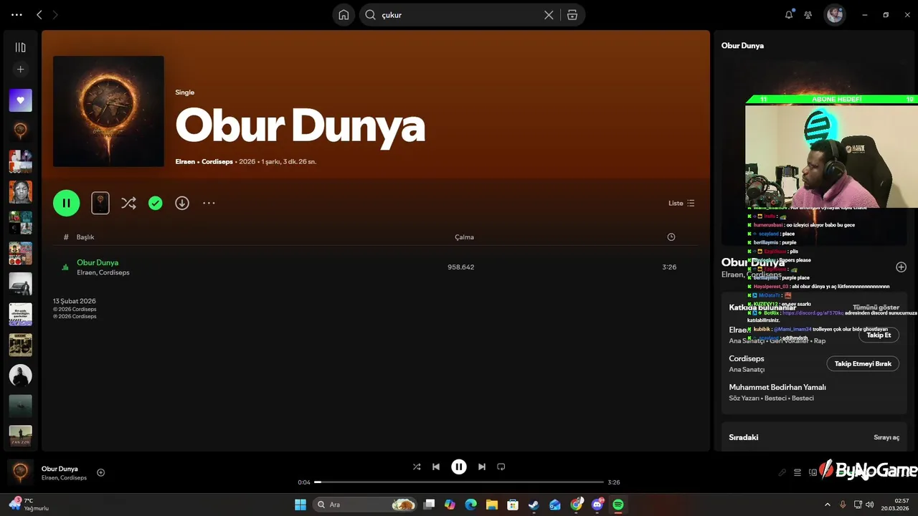Open the weather widget showing 7°C Yağmurlu

point(29,505)
